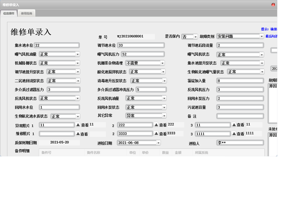Click the 巡检人 input field
The image size is (298, 211).
click(240, 143)
